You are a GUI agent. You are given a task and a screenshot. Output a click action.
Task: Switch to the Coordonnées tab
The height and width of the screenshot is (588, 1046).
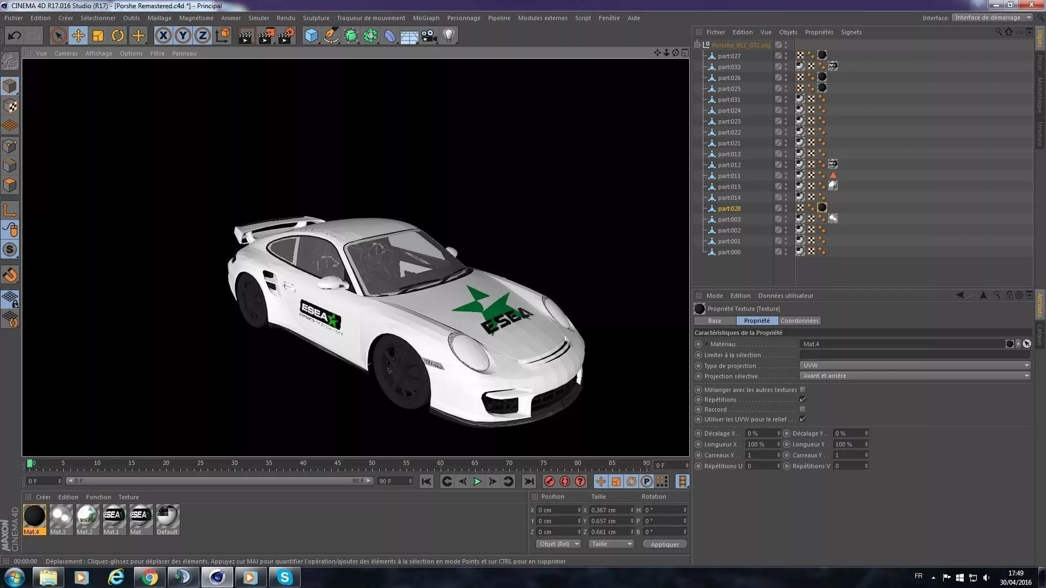[x=799, y=321]
